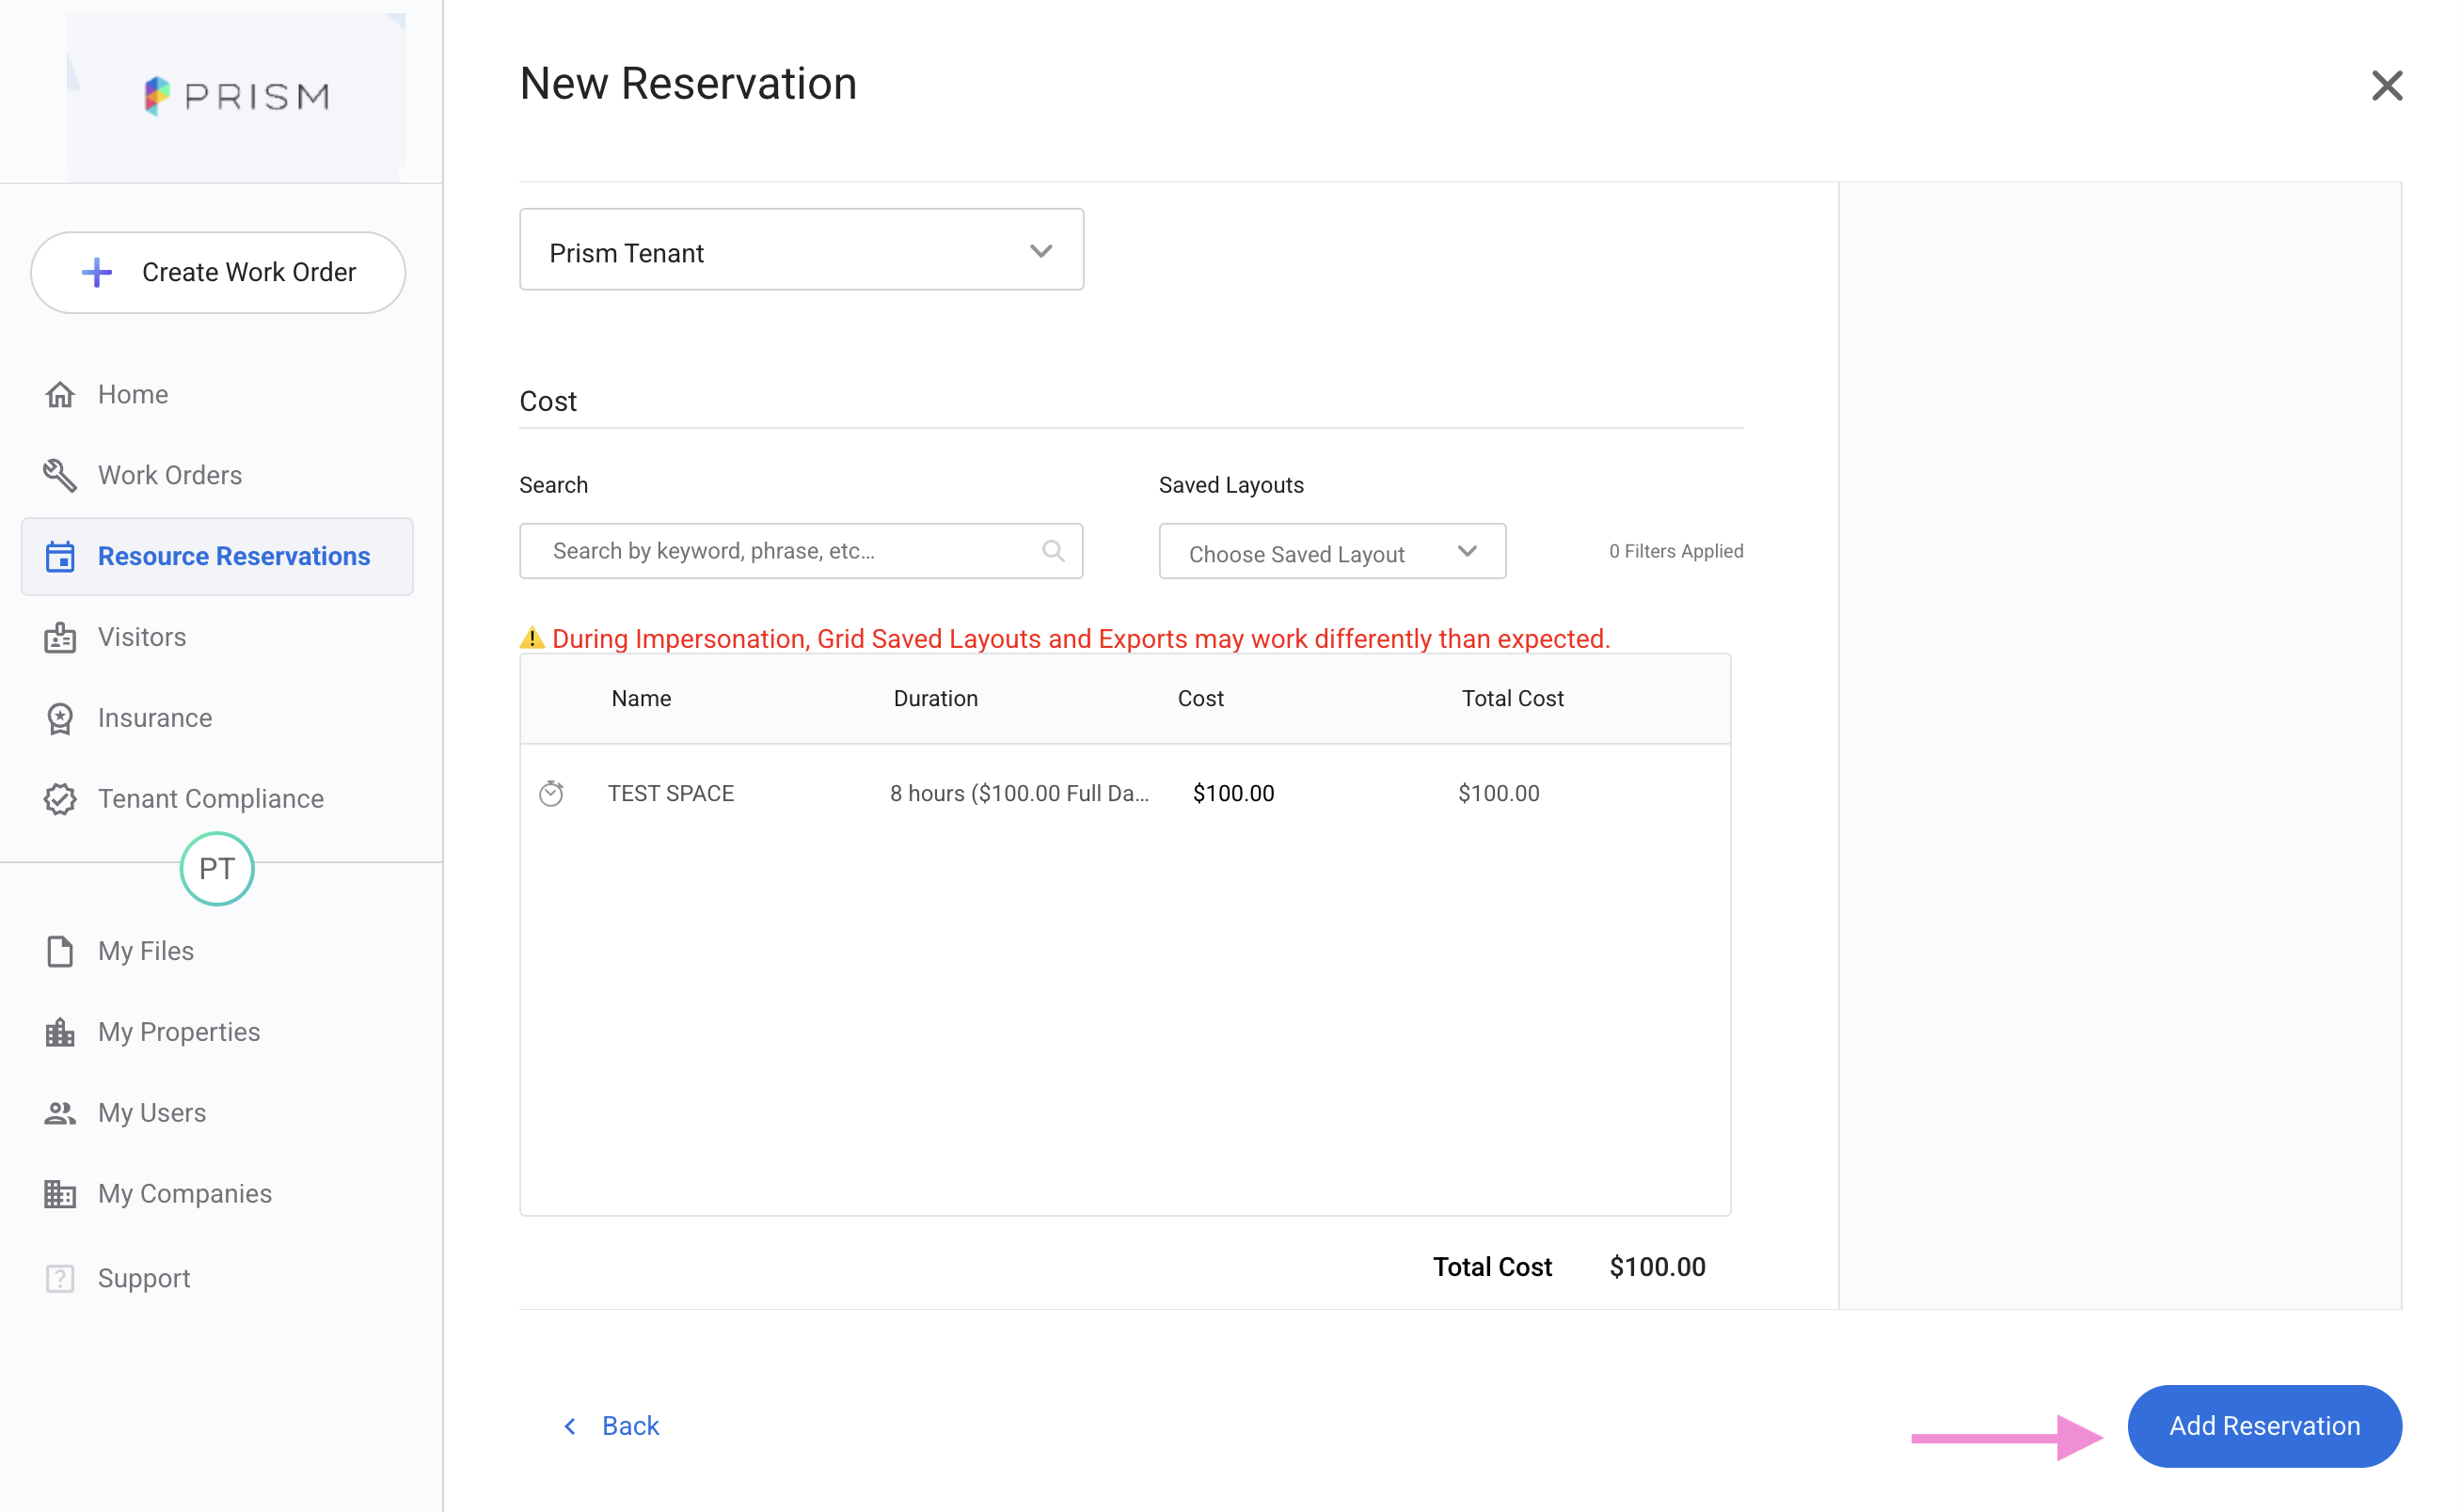Click the Home house icon
Viewport: 2461px width, 1512px height.
pos(60,395)
